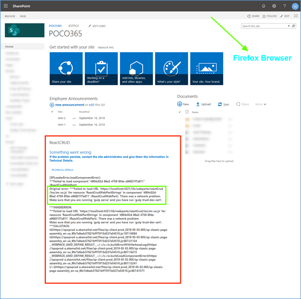
Task: Open the VJ user profile avatar
Action: (x=295, y=6)
